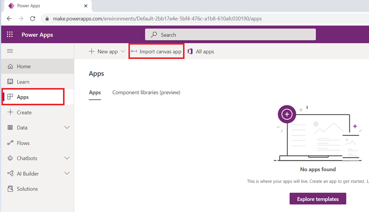Click the New app plus icon
This screenshot has width=369, height=212.
click(92, 51)
